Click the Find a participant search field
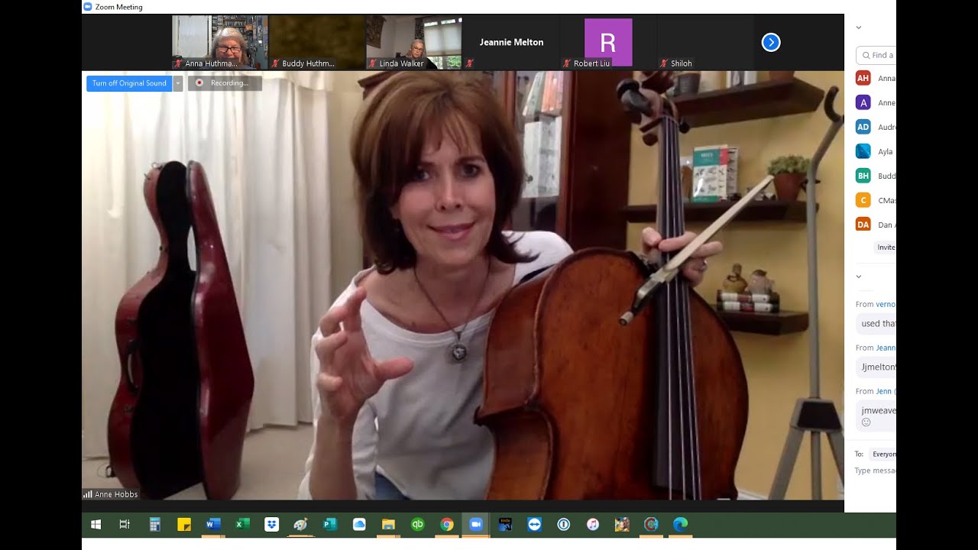Screen dimensions: 978x550 tap(876, 55)
